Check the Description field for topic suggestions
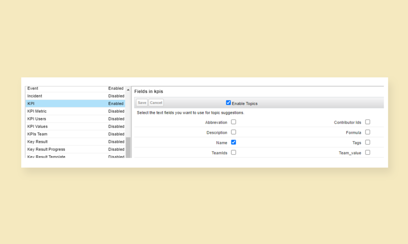 (x=233, y=132)
